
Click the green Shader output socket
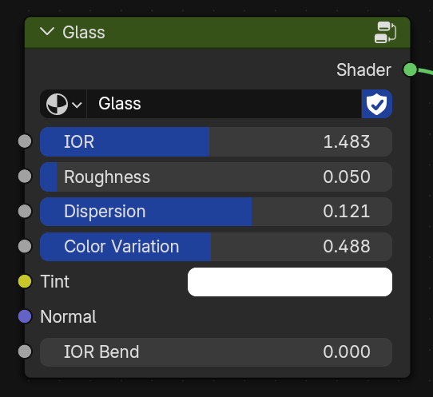pos(410,69)
